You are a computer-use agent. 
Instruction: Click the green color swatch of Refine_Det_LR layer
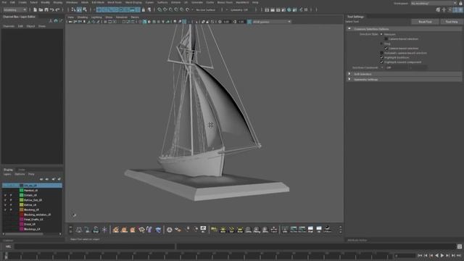coord(21,200)
